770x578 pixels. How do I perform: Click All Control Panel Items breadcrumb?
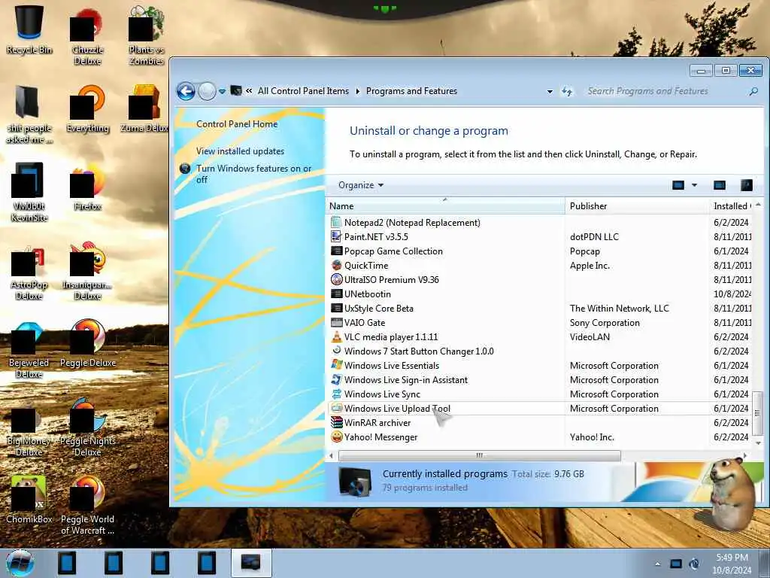point(303,91)
